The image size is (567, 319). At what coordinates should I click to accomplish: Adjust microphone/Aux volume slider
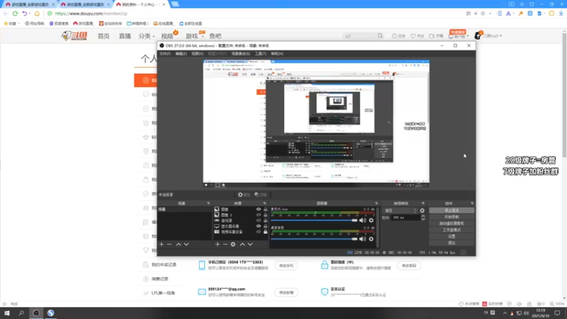tap(314, 220)
